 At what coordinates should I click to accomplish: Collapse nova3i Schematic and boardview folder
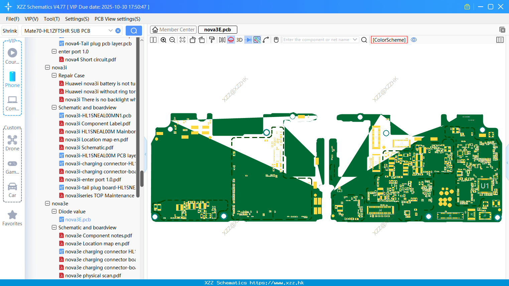click(x=54, y=108)
